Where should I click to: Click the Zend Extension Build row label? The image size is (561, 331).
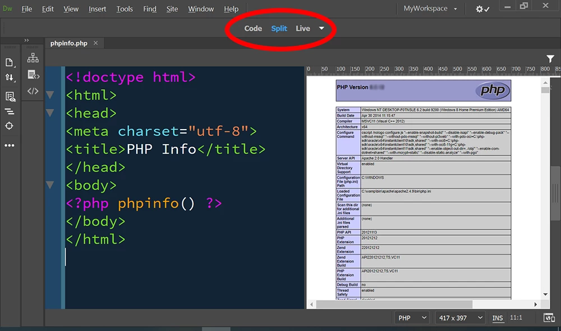tap(345, 261)
